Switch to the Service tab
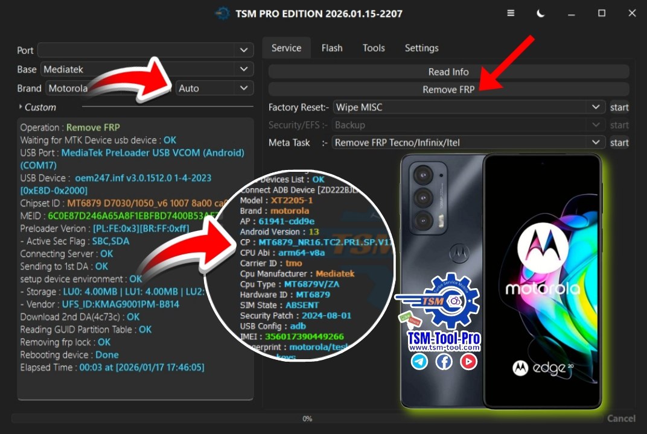Viewport: 647px width, 434px height. click(286, 48)
